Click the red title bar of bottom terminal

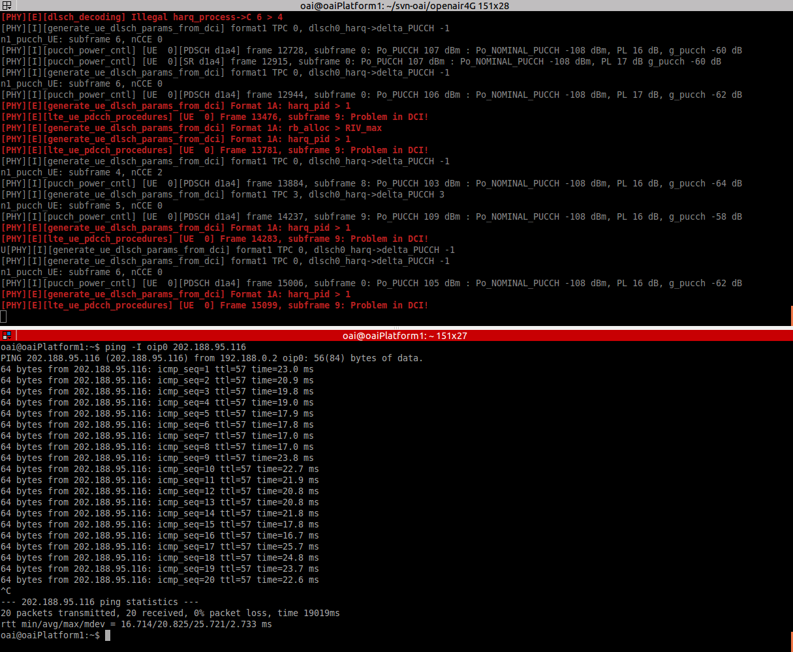click(x=404, y=336)
